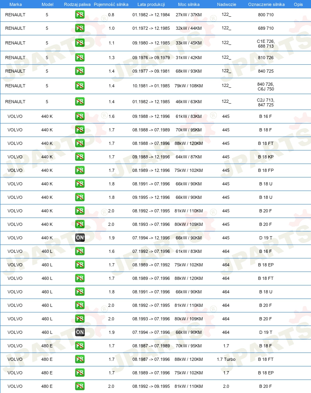
Task: Click the petrol icon in the Volvo 480 E 1.7 Turbo row
Action: coord(80,359)
